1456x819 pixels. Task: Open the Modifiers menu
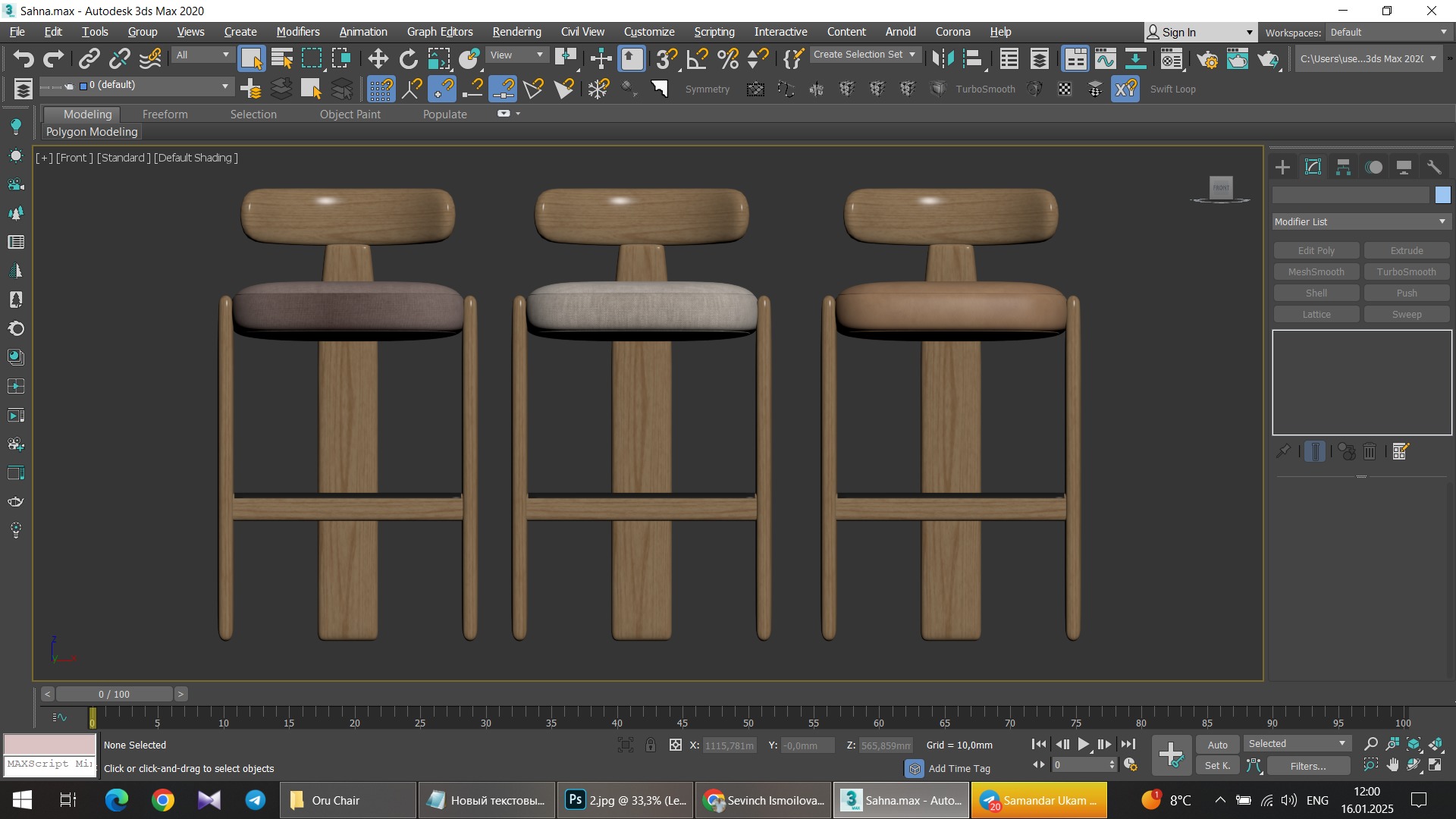pyautogui.click(x=298, y=32)
